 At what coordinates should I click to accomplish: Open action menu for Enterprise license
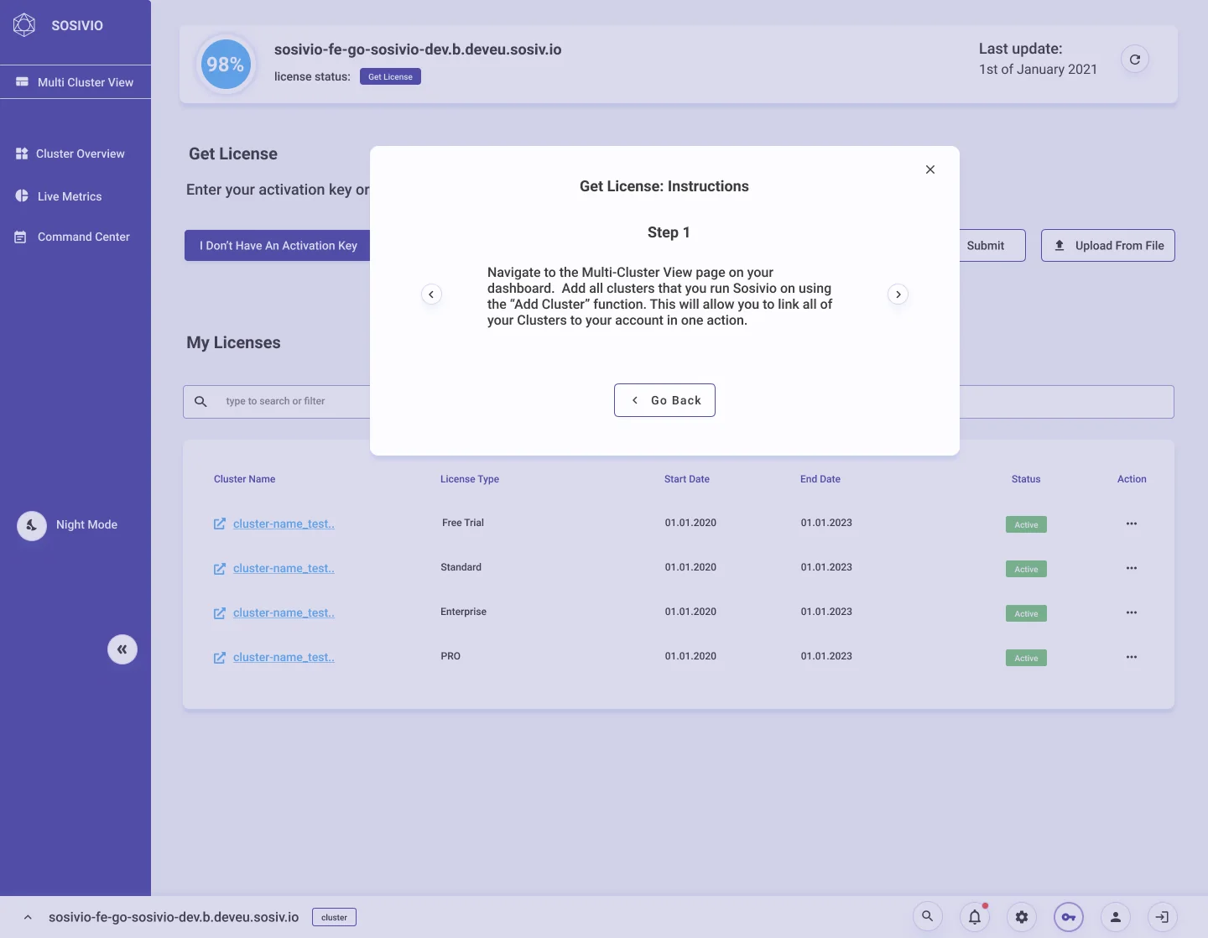coord(1132,612)
